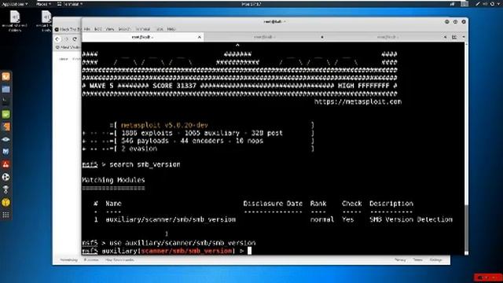Click the pen icon in top bar
Viewport: 503px width, 283px height.
(478, 4)
